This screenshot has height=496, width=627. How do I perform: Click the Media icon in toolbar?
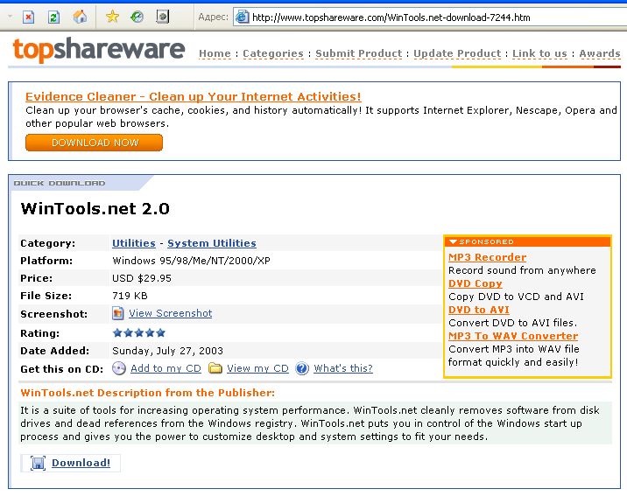[x=162, y=17]
